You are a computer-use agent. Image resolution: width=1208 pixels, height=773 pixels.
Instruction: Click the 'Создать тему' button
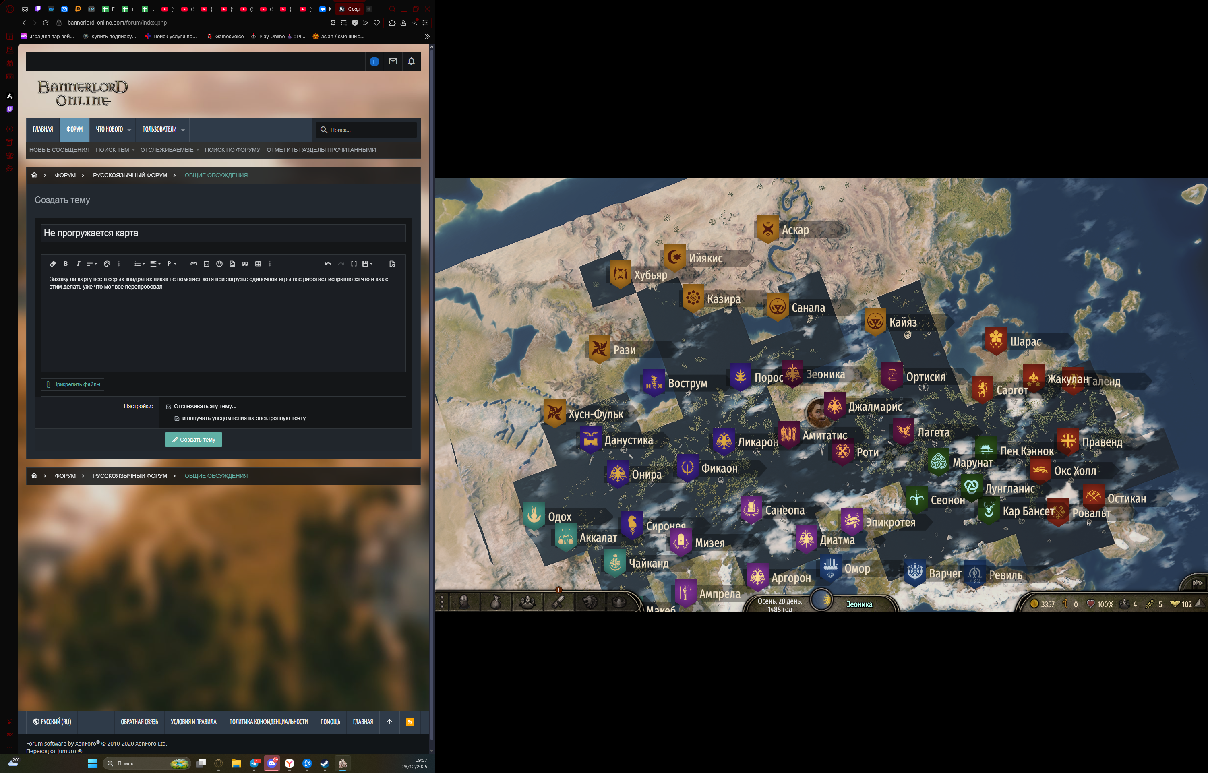[193, 439]
